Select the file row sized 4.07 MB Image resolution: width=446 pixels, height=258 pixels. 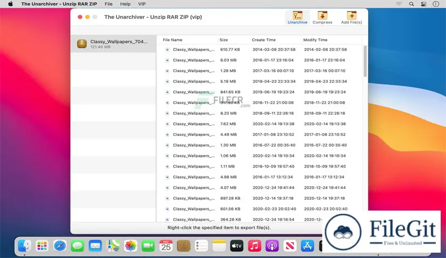(260, 188)
